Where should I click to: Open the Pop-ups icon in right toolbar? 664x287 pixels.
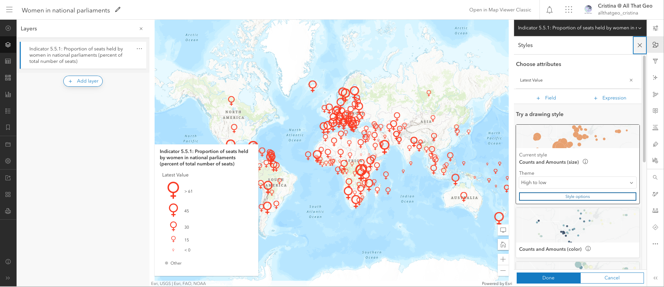[x=655, y=111]
